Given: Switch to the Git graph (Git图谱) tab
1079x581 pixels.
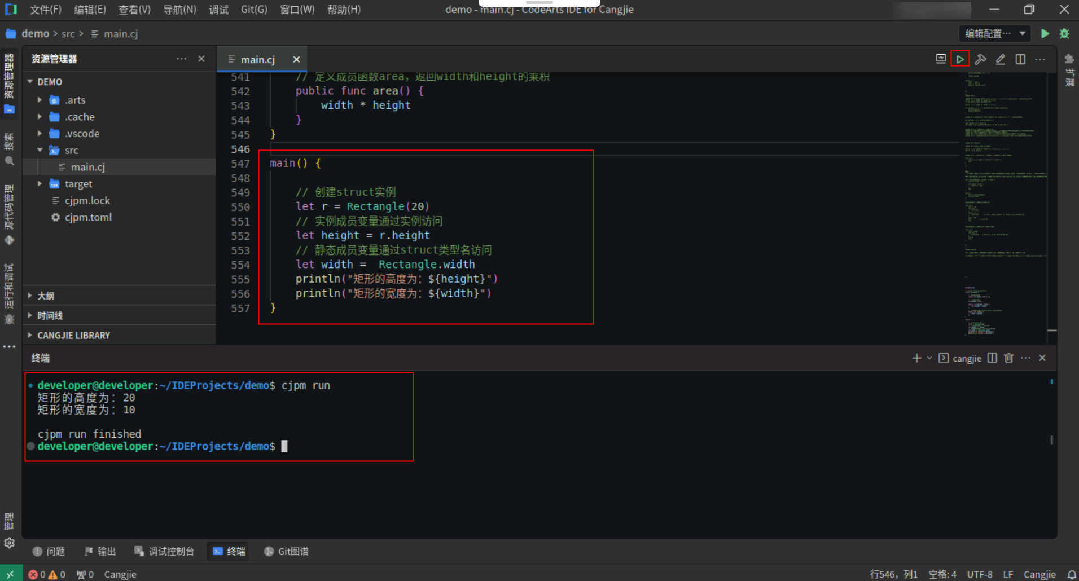Looking at the screenshot, I should pyautogui.click(x=287, y=551).
